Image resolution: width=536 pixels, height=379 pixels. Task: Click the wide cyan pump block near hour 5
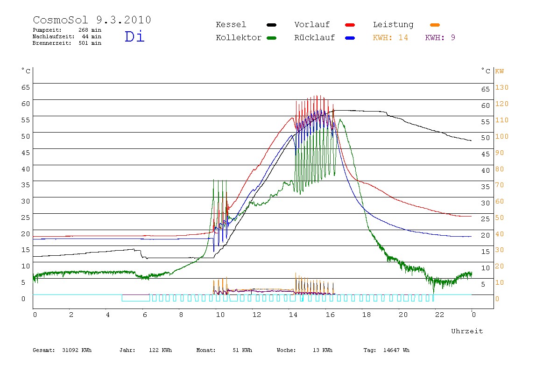pyautogui.click(x=136, y=298)
